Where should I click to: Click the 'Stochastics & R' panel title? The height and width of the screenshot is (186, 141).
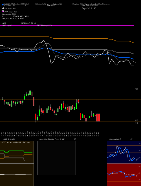[115, 139]
